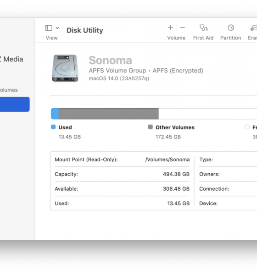This screenshot has height=275, width=257.
Task: Click the Connection label in the table
Action: point(214,189)
